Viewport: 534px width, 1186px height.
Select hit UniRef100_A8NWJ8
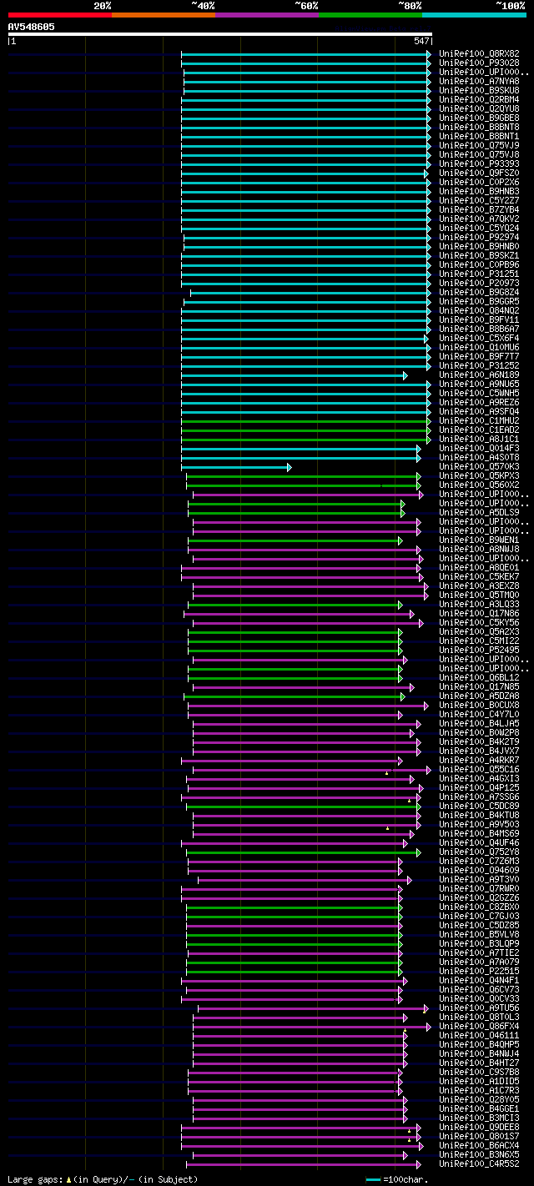click(x=479, y=549)
